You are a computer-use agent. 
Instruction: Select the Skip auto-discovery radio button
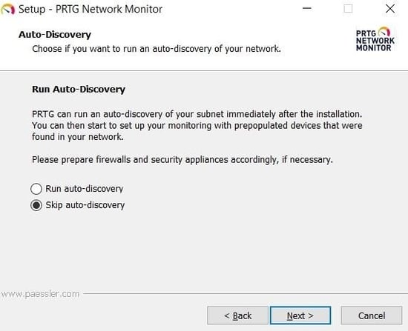pyautogui.click(x=36, y=205)
